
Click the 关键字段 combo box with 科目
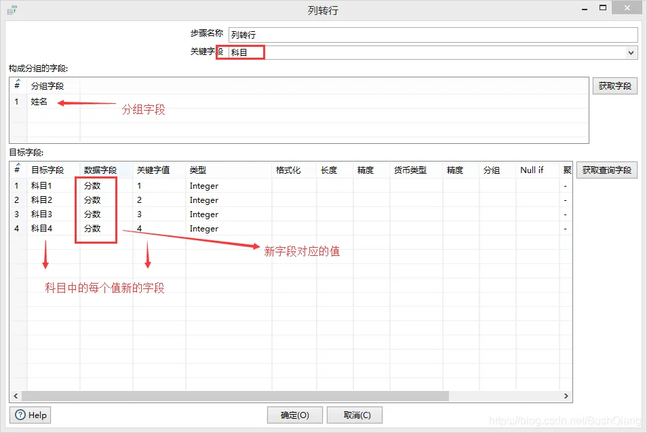(x=433, y=52)
